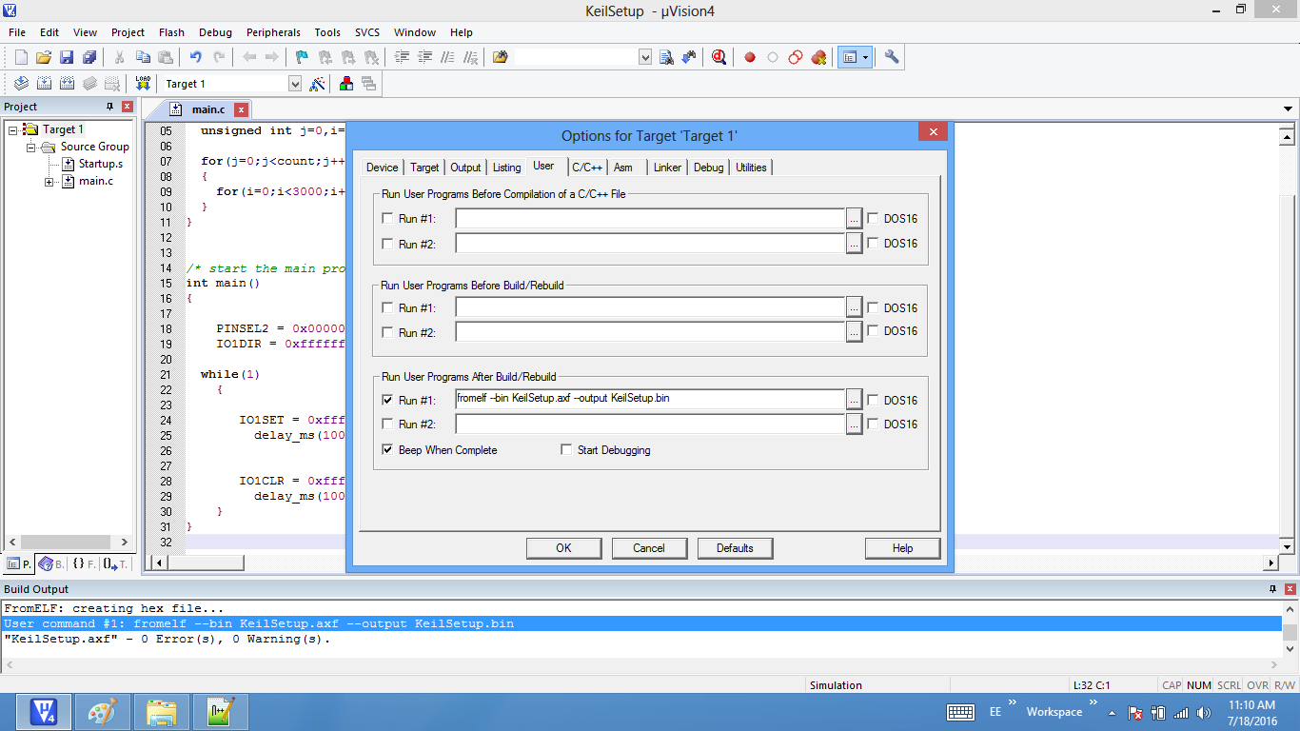Open Configuration wrench icon
1300x731 pixels.
(x=892, y=57)
